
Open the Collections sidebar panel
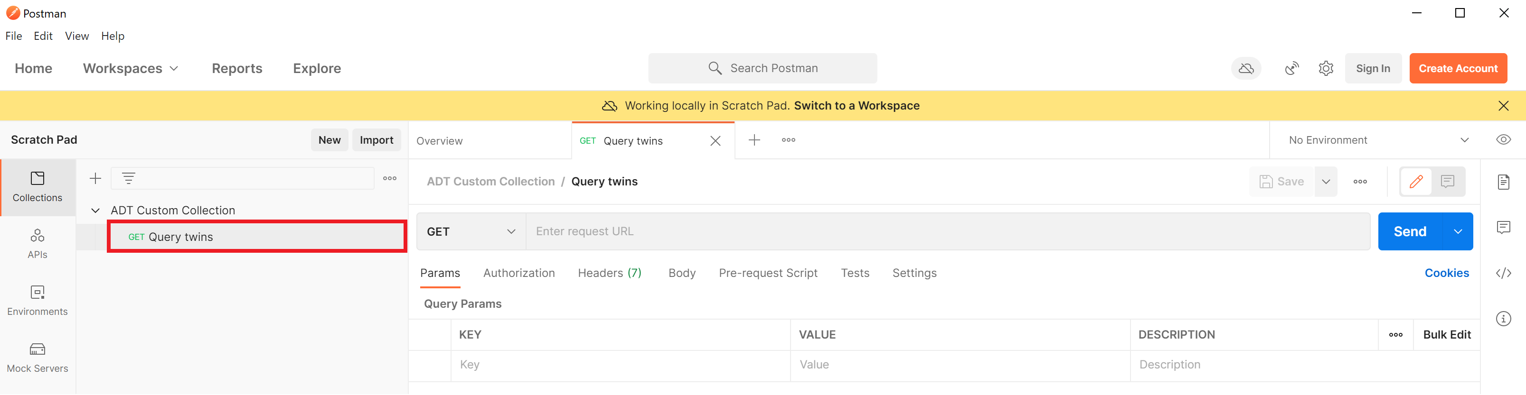point(38,187)
